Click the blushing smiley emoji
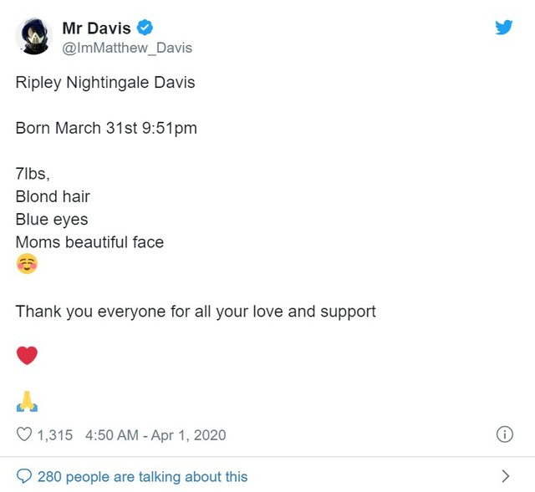The image size is (535, 492). click(x=27, y=266)
